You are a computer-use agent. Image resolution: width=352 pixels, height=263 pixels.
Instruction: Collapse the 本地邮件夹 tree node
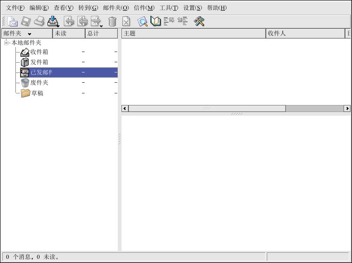click(7, 42)
